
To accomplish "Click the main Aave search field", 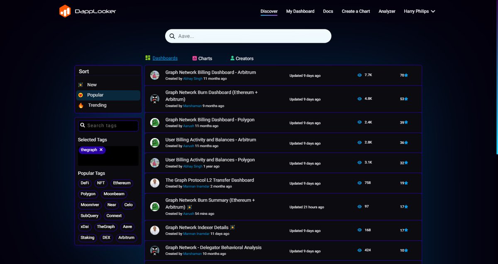I will coord(248,36).
